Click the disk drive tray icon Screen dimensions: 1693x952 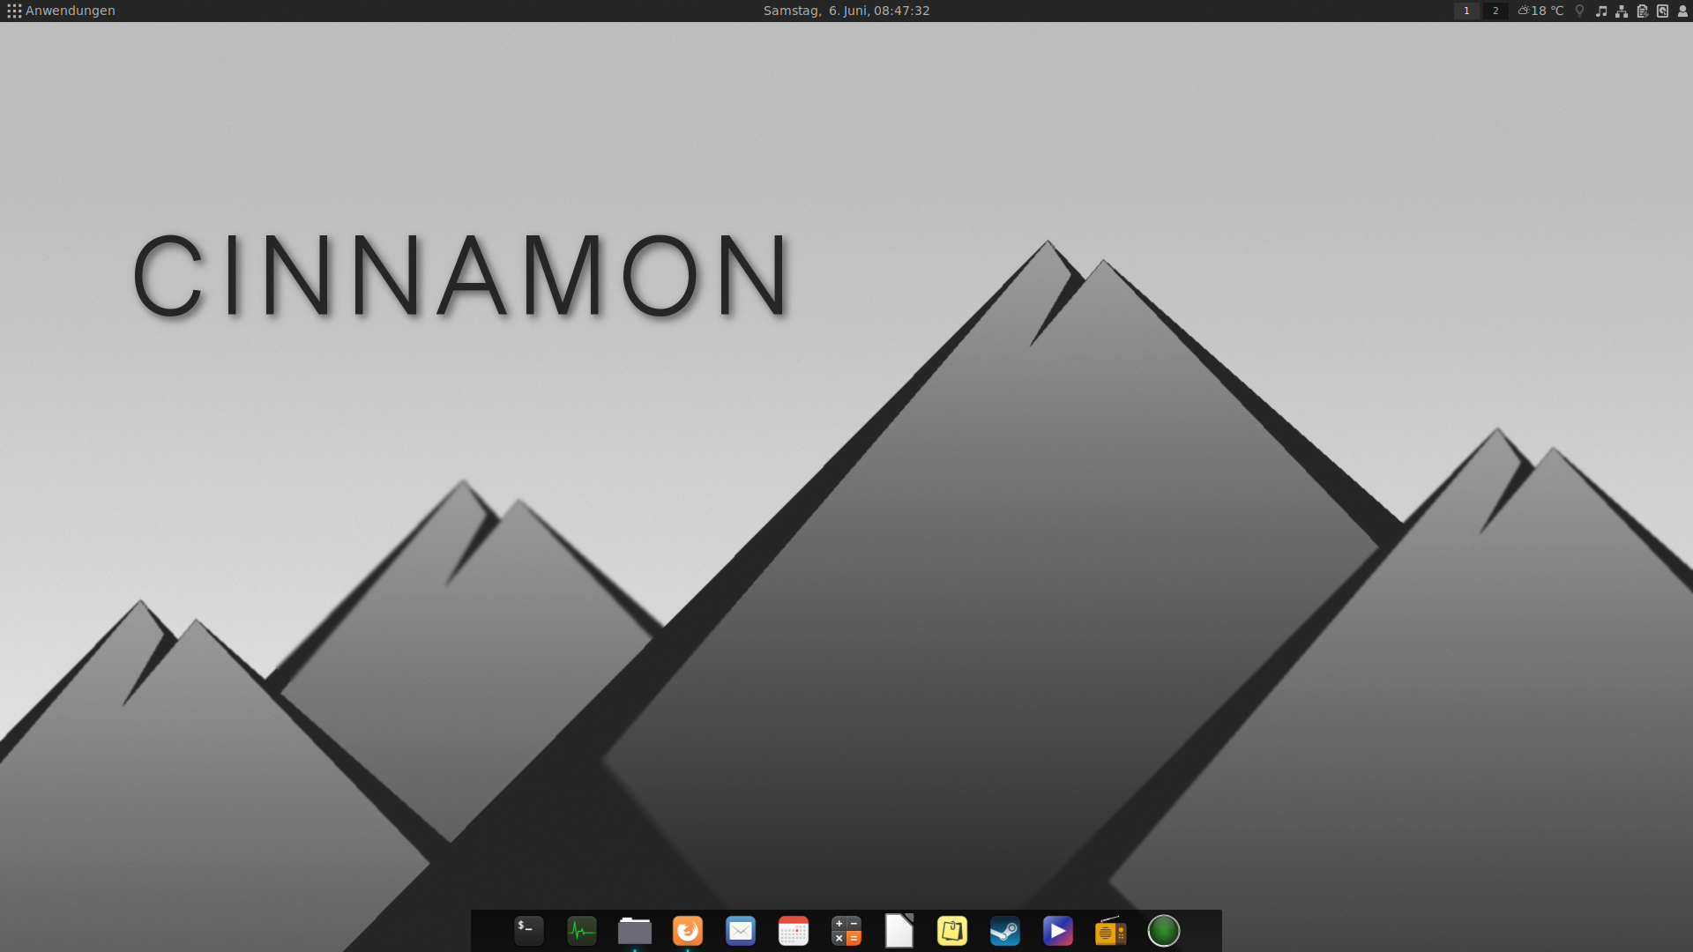1662,11
